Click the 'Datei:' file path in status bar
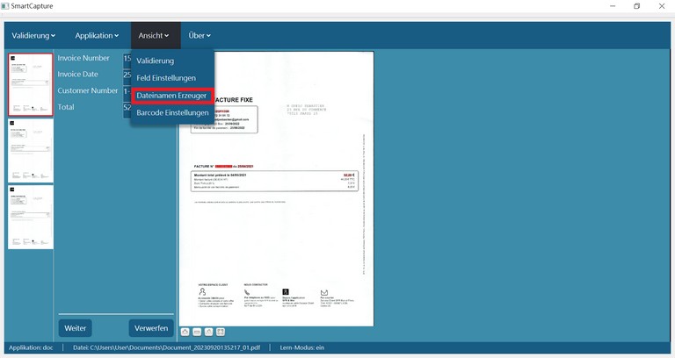 pyautogui.click(x=167, y=347)
